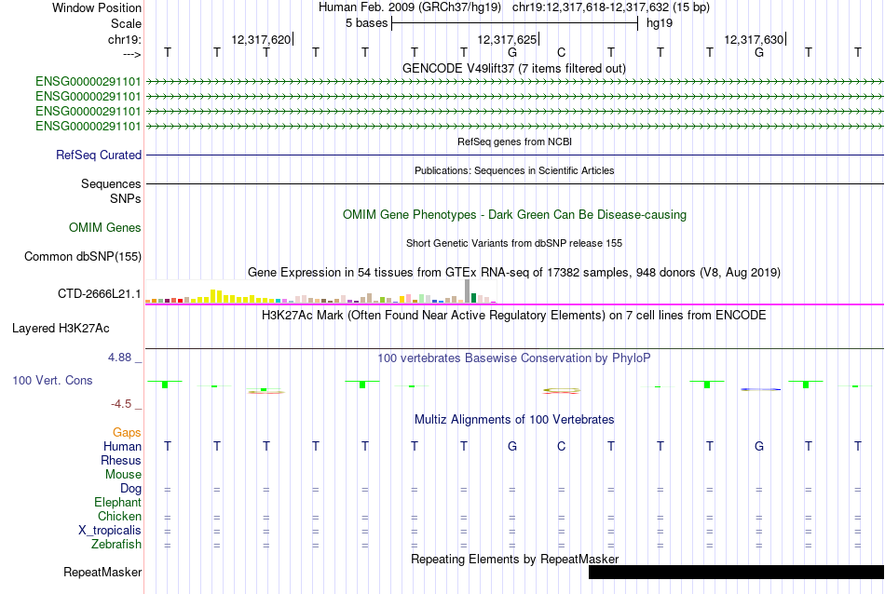The width and height of the screenshot is (885, 594).
Task: Click the OMIM Genes track label
Action: pyautogui.click(x=105, y=227)
